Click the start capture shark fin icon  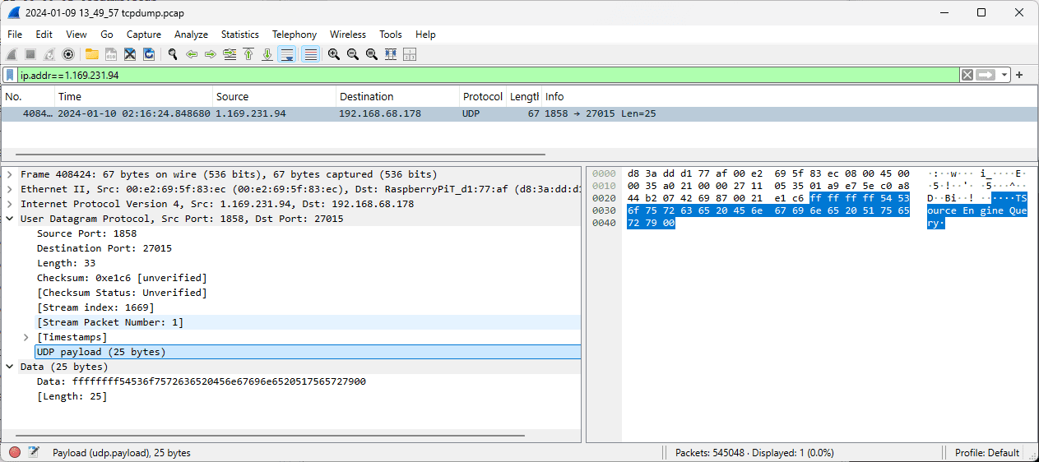(x=12, y=54)
